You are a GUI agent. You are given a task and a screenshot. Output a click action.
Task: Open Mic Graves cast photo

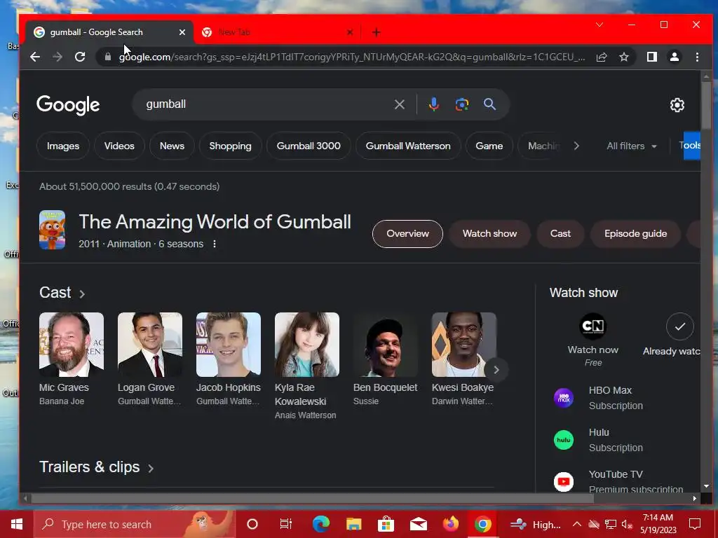pyautogui.click(x=72, y=345)
